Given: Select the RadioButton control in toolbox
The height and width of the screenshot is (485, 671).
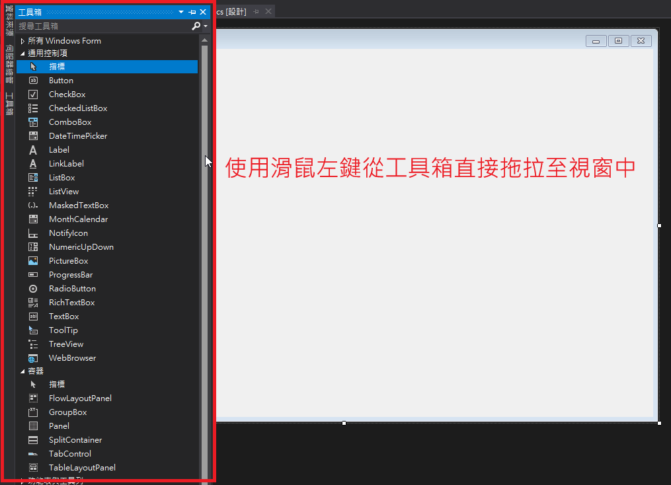Looking at the screenshot, I should click(x=72, y=289).
